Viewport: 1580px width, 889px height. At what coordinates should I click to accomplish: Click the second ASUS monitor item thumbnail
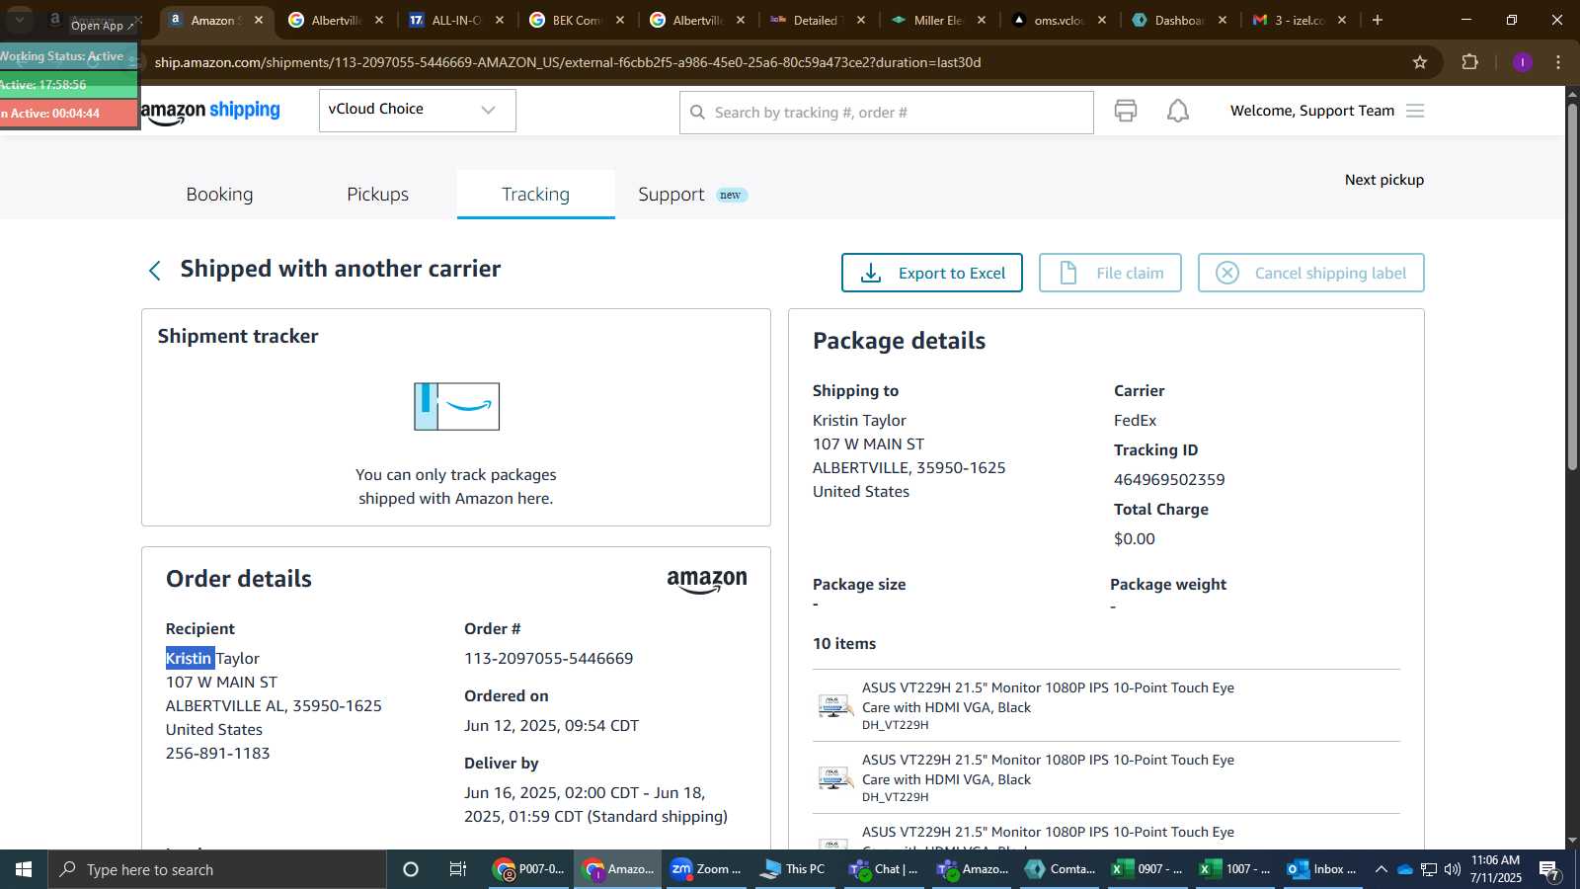click(835, 777)
